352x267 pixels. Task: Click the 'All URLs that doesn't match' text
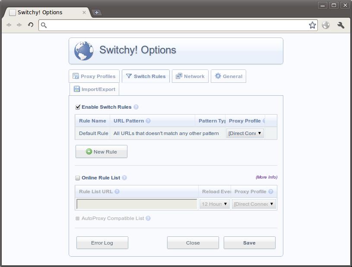pyautogui.click(x=166, y=133)
